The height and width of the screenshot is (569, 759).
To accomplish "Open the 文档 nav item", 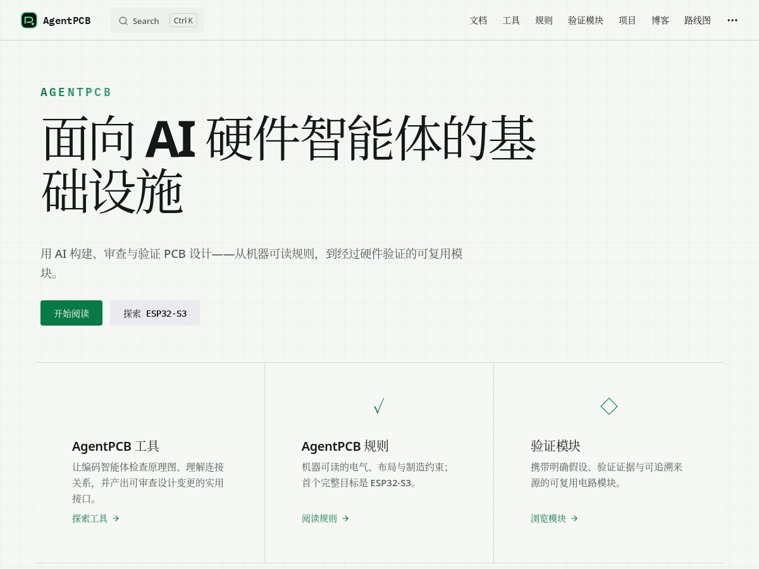I will [x=479, y=20].
